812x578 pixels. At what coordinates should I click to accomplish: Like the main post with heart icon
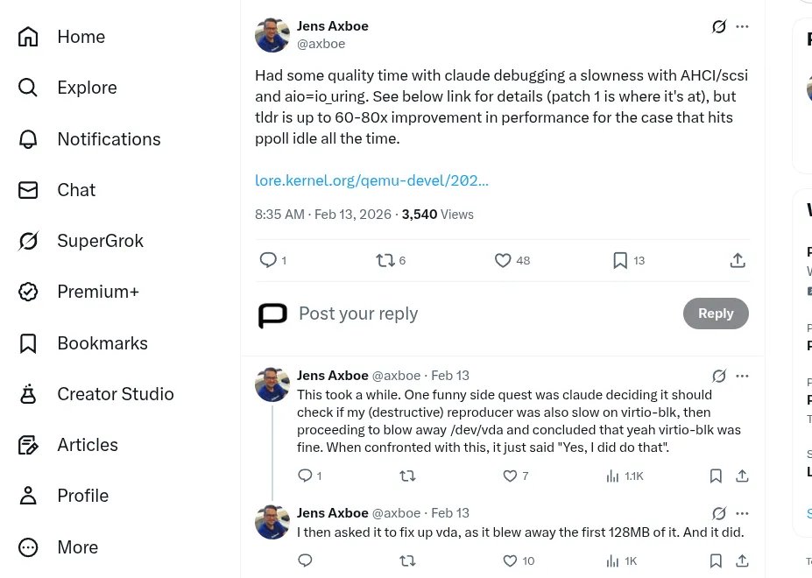tap(503, 260)
